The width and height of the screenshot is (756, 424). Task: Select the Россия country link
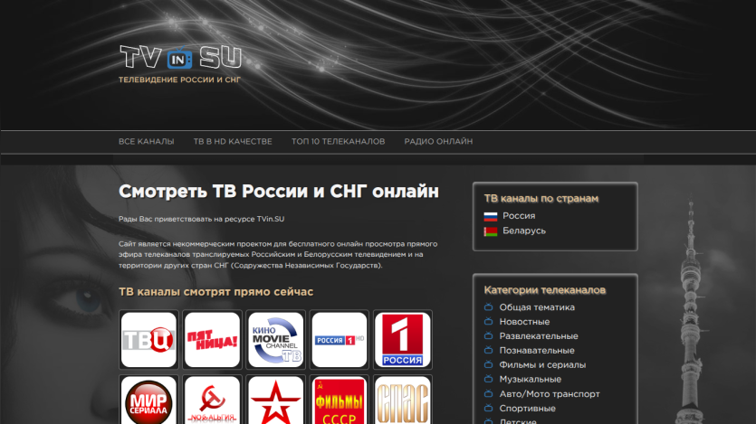519,216
